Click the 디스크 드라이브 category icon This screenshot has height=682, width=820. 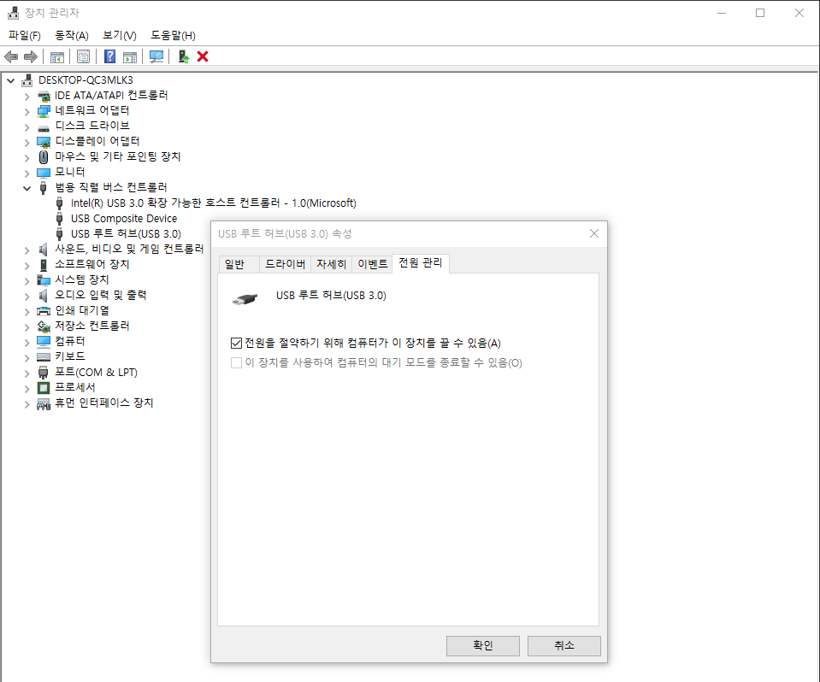(x=44, y=126)
